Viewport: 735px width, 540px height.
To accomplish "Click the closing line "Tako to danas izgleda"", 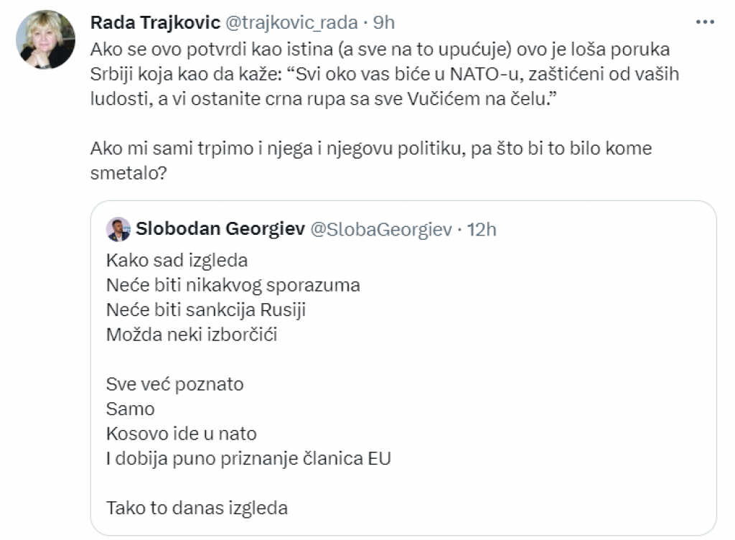I will (x=197, y=508).
